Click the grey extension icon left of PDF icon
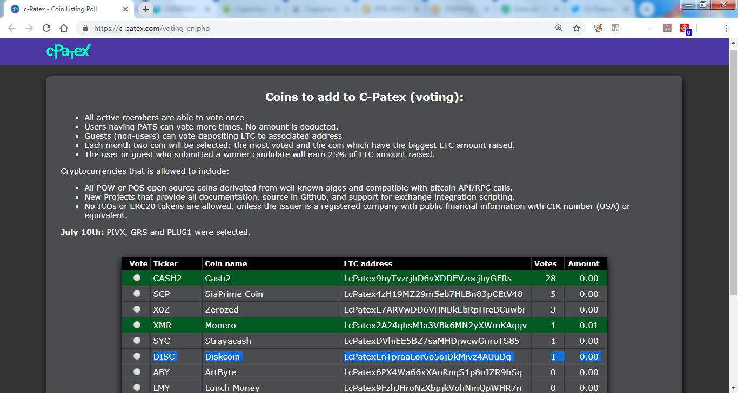738x393 pixels. click(615, 28)
